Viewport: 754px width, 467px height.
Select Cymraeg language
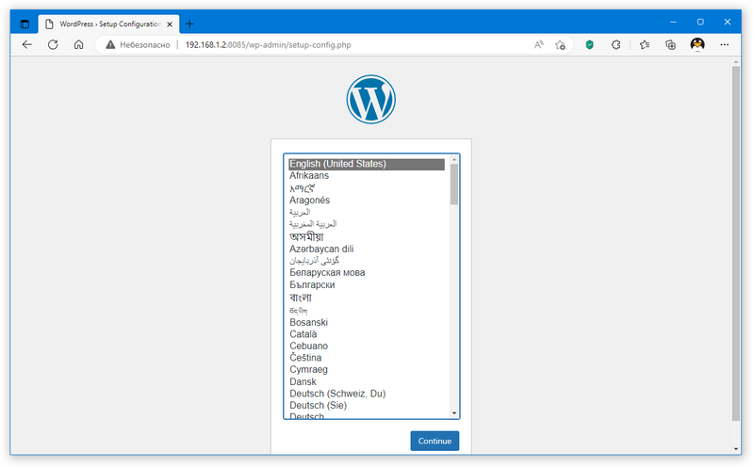click(367, 369)
